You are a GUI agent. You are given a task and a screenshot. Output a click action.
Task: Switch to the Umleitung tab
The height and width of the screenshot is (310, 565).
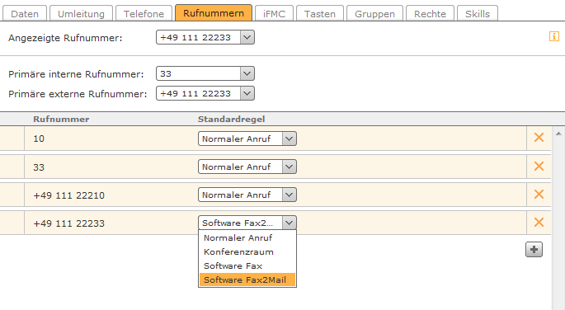pyautogui.click(x=81, y=14)
